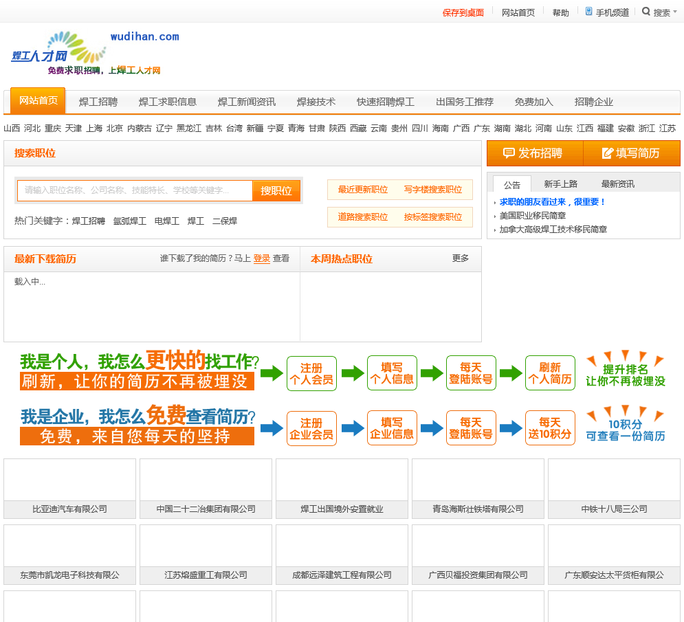Open the 焊工招聘 navigation menu item
The height and width of the screenshot is (622, 684).
tap(98, 102)
